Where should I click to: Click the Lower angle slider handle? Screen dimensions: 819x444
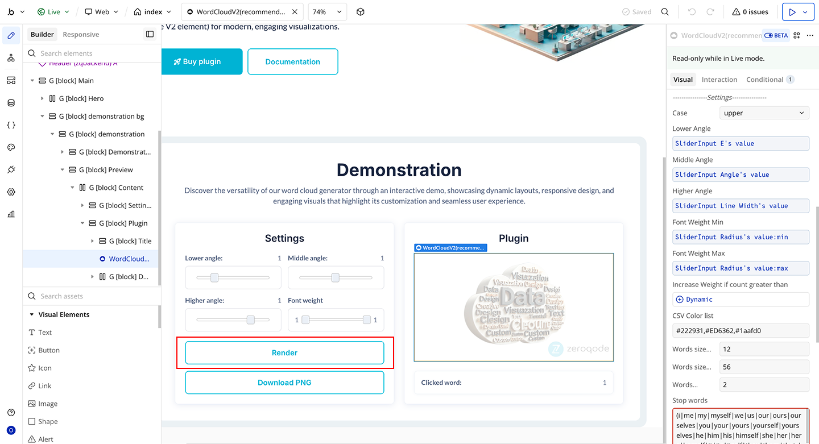[214, 277]
